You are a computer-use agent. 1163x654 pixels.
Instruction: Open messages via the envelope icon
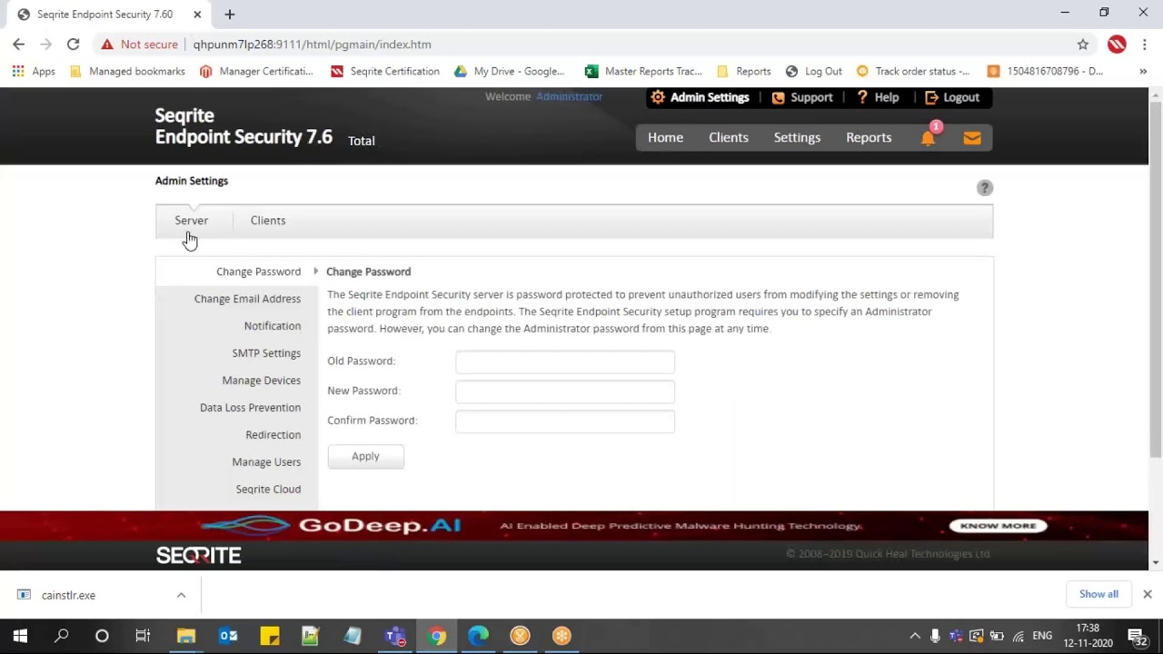[x=972, y=138]
